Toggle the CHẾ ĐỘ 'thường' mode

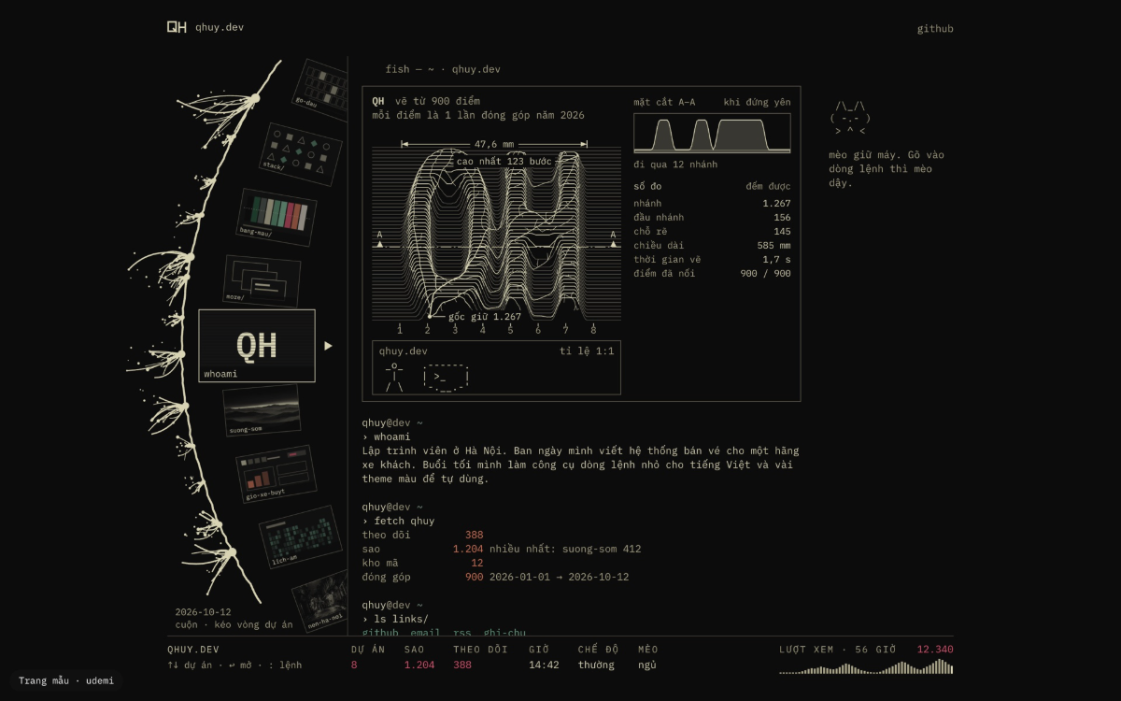point(596,665)
